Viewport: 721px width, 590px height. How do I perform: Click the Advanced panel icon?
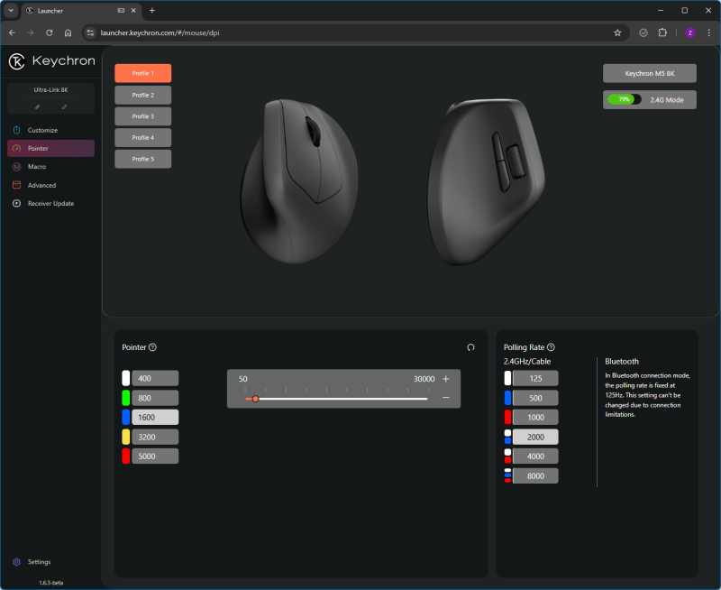tap(16, 185)
